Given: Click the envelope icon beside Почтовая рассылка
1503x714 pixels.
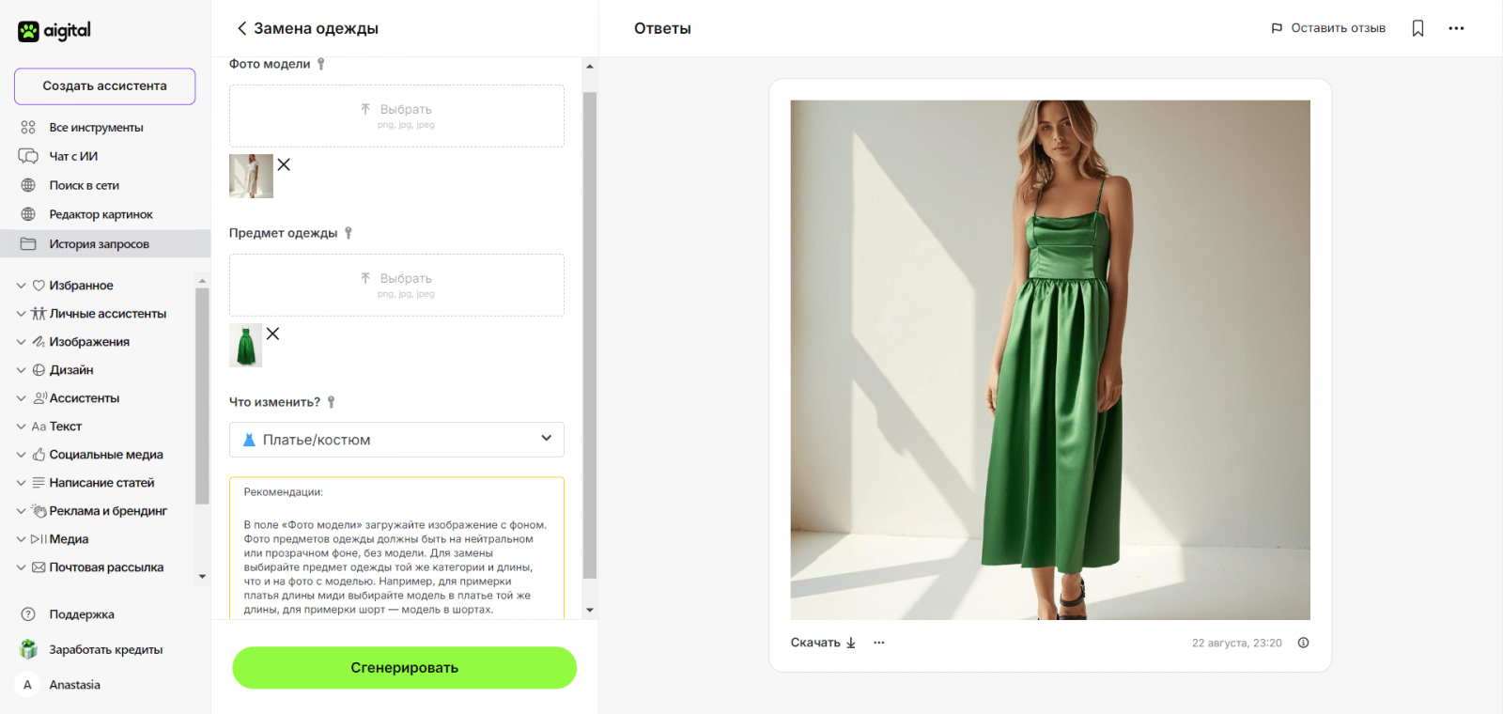Looking at the screenshot, I should click(39, 567).
